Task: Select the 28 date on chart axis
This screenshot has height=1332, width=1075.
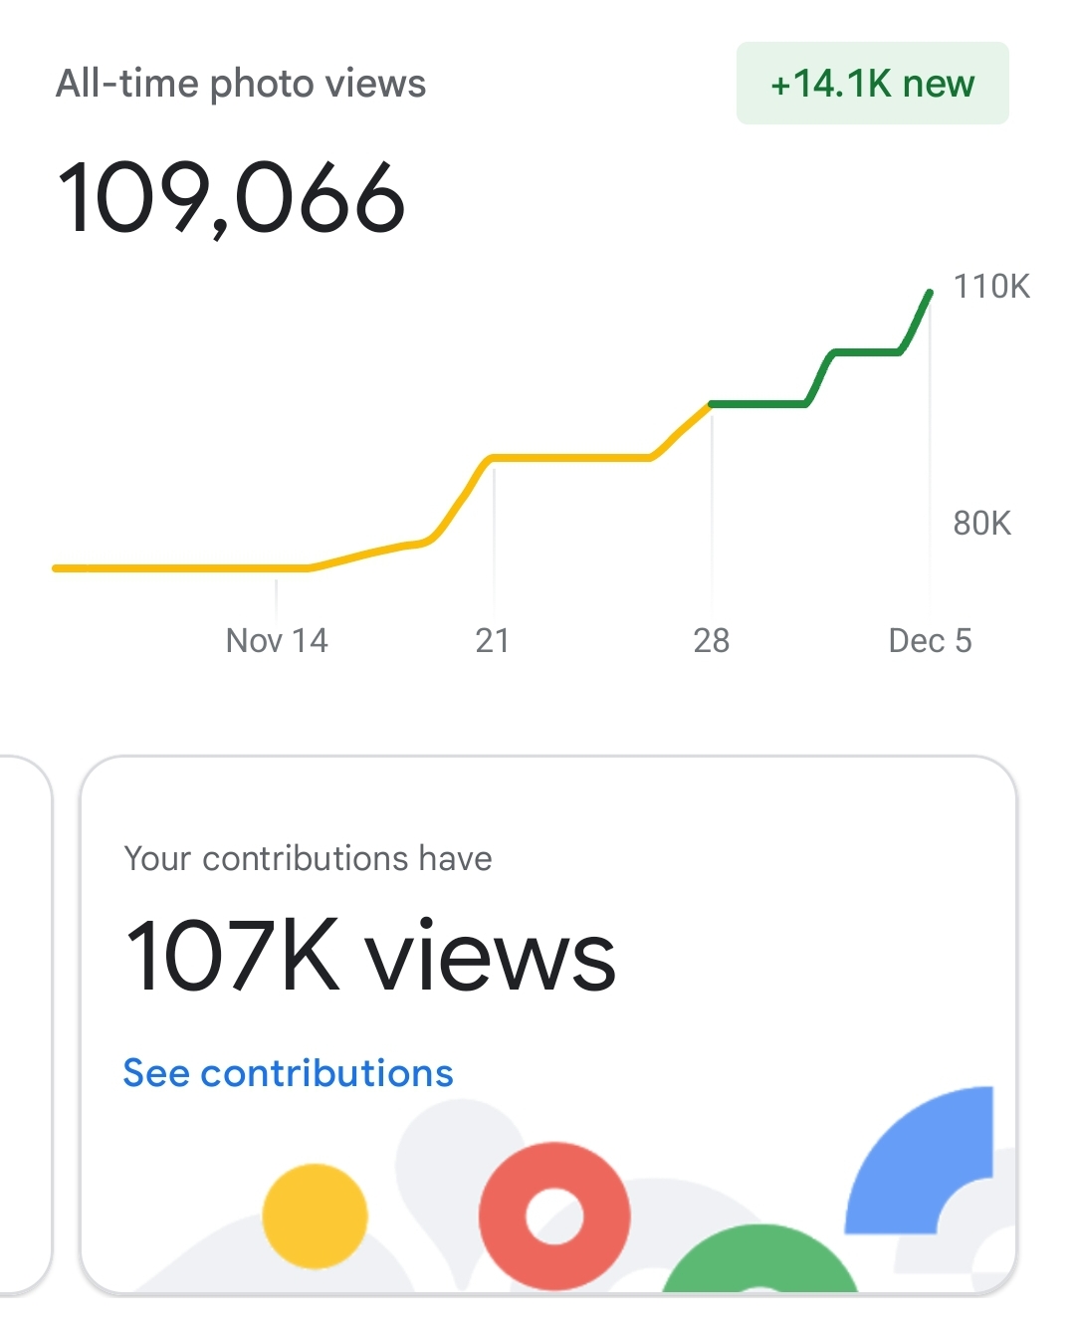Action: click(712, 640)
